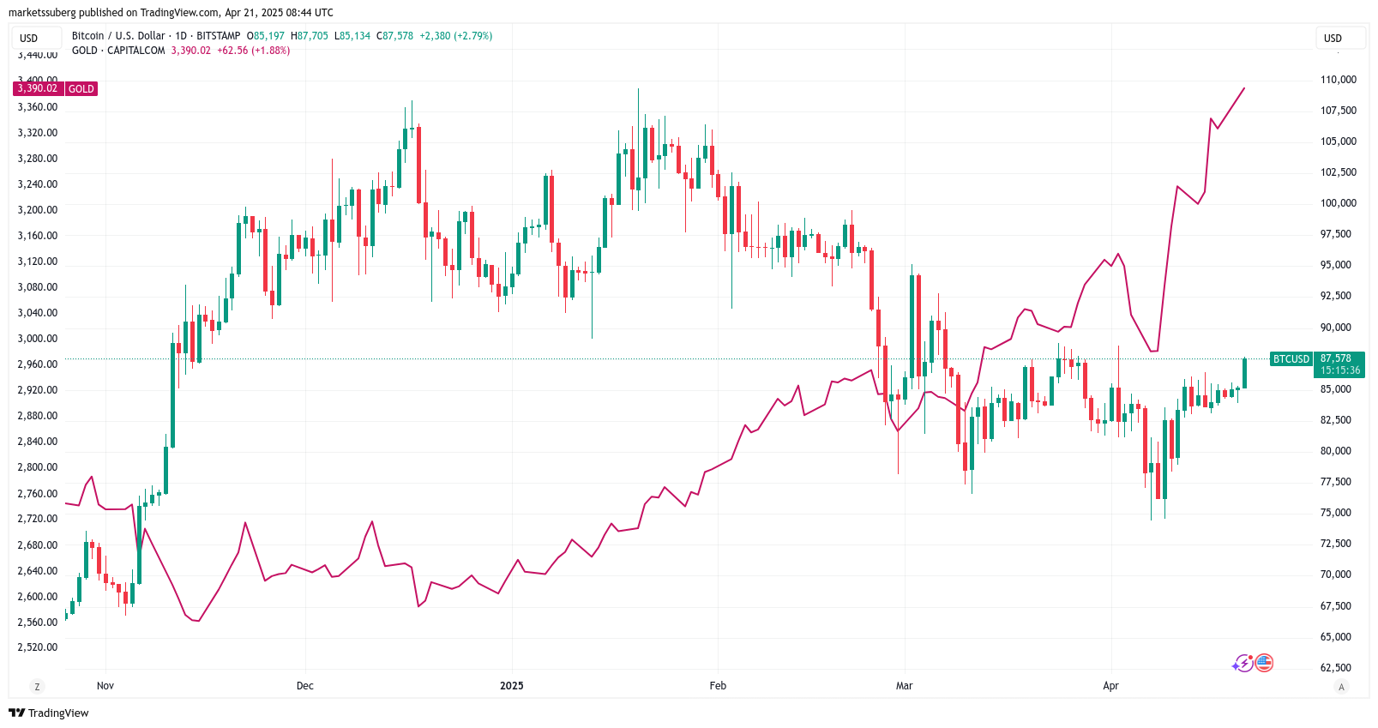
Task: Click the 'A' corner control near the price scale
Action: click(1343, 686)
